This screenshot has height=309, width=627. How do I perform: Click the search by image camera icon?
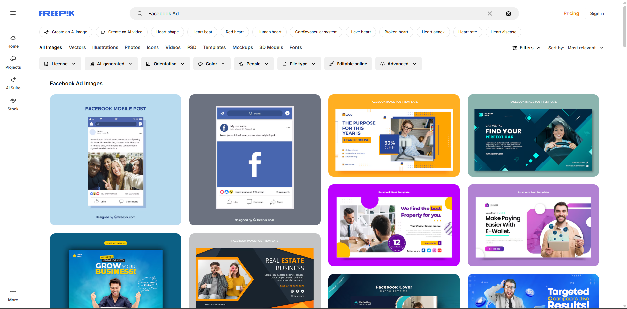(x=508, y=13)
